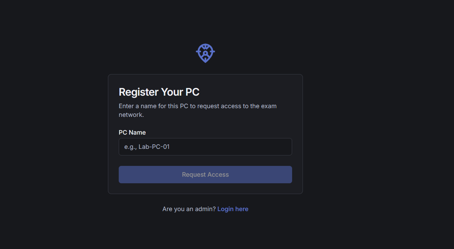Open the admin login via Login here
Screen dimensions: 454x249
[x=233, y=209]
